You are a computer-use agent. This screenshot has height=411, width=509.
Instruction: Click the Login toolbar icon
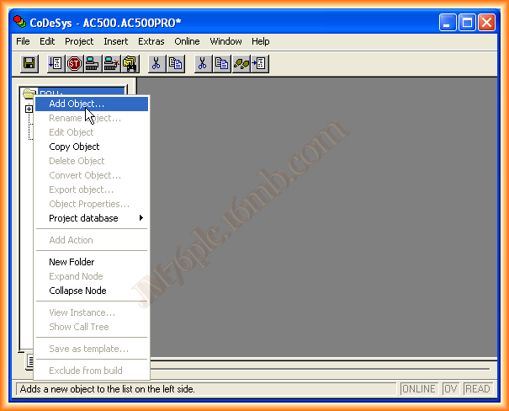tap(93, 63)
